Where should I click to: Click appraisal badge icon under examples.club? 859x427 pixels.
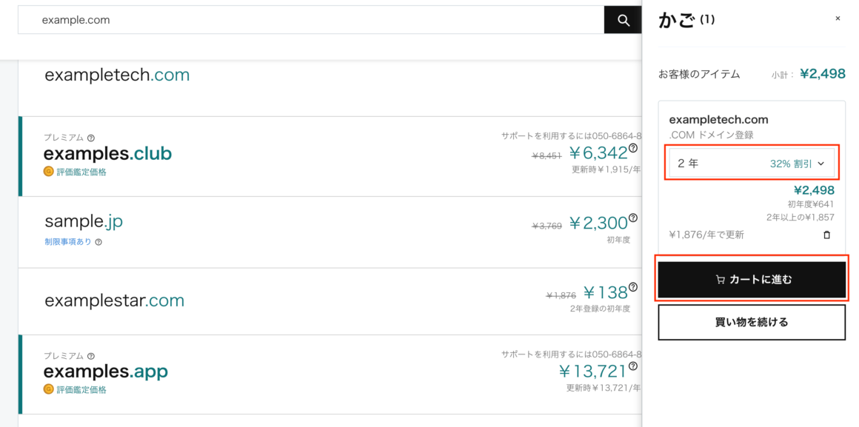pyautogui.click(x=48, y=172)
